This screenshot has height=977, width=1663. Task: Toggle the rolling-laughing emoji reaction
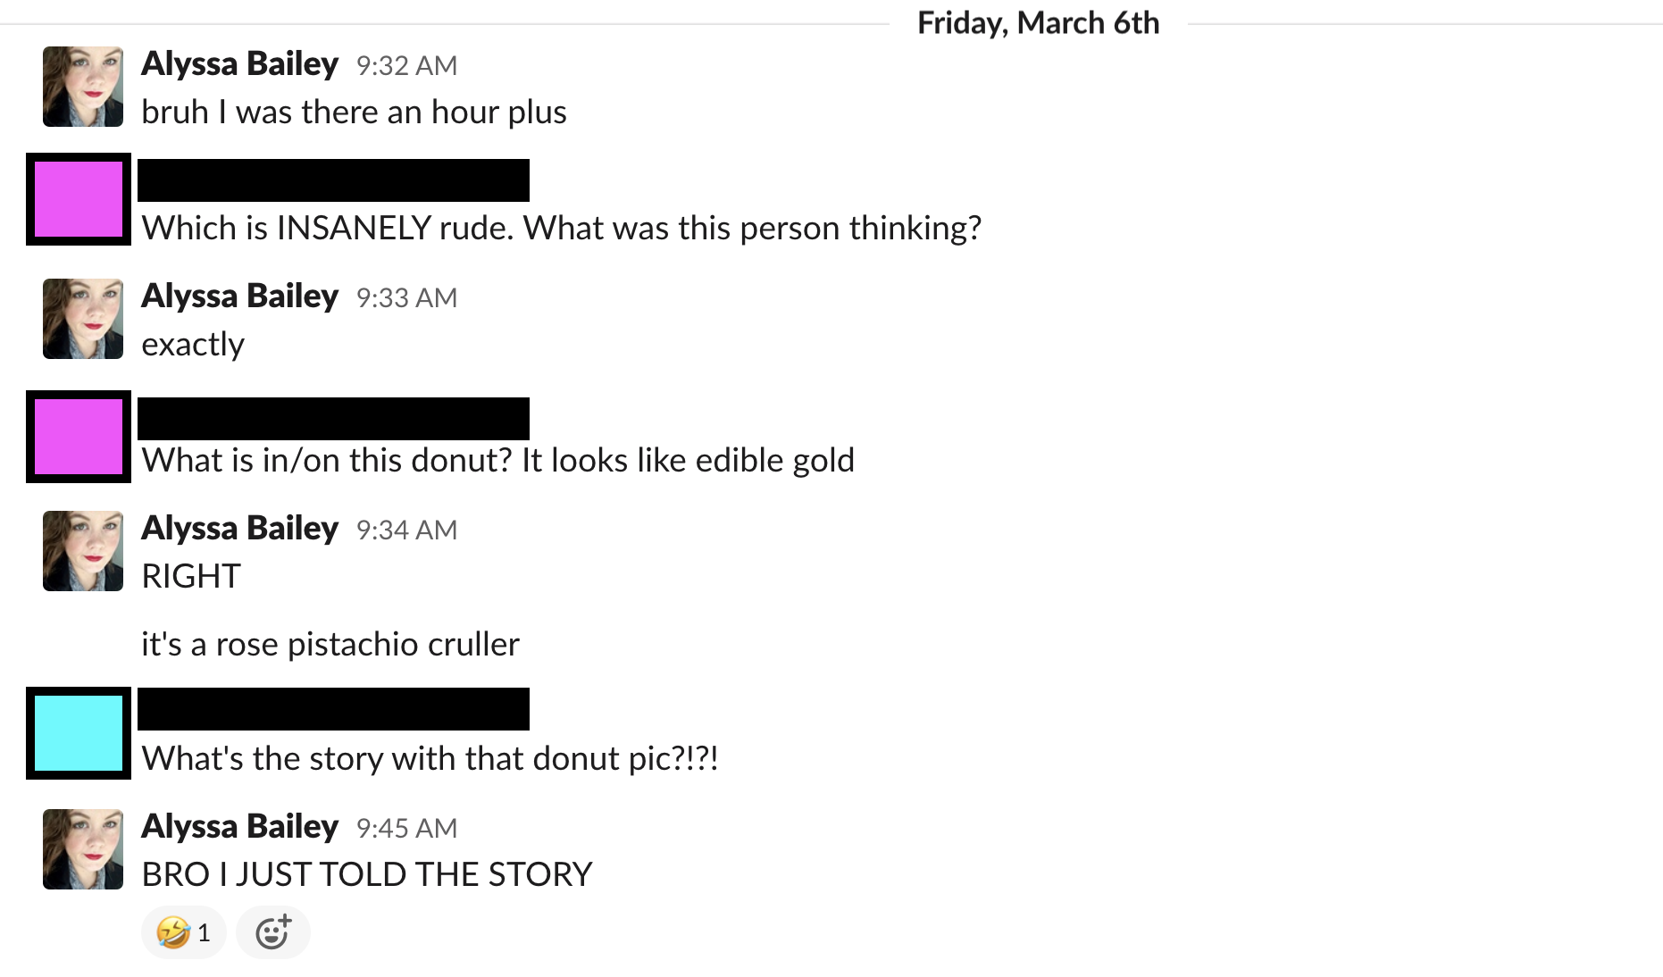[183, 933]
